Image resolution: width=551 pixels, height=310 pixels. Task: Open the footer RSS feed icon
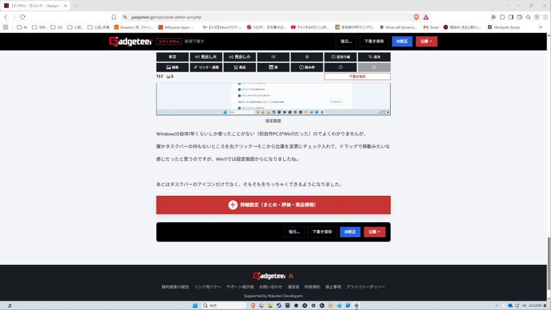click(x=291, y=276)
